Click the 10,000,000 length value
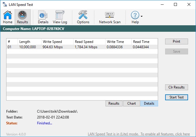This screenshot has width=196, height=137. (28, 47)
